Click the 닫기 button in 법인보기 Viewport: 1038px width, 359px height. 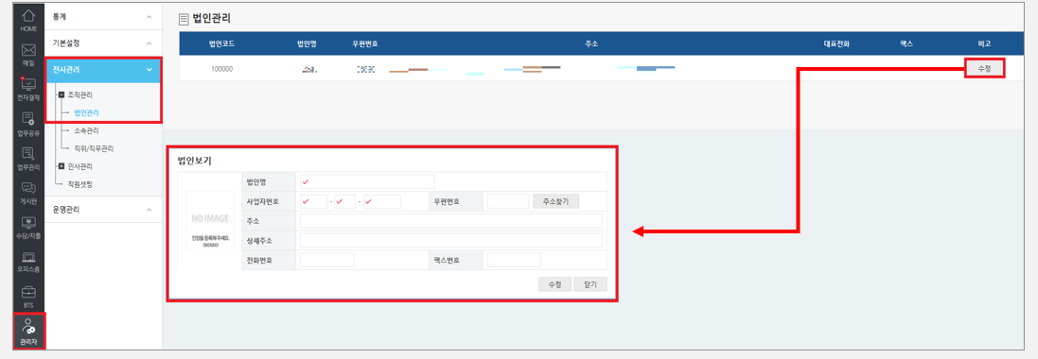(590, 285)
